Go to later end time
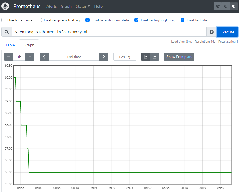 point(104,57)
